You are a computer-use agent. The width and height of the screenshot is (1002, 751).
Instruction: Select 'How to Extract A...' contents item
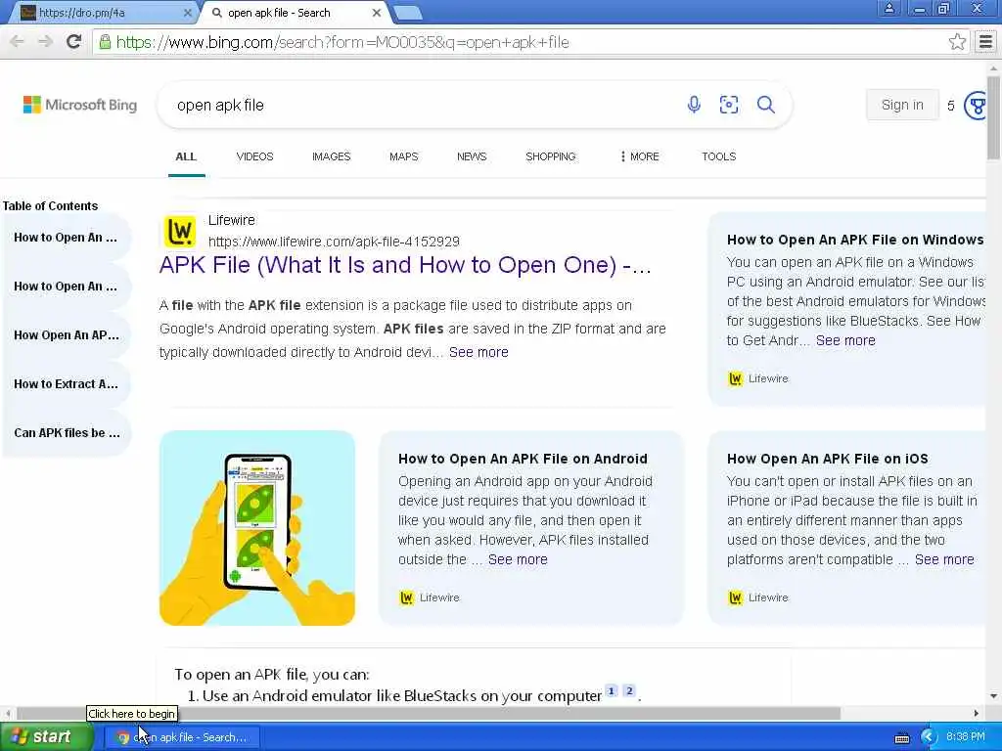66,383
